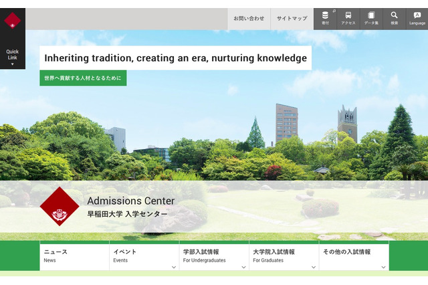
Task: Click the 検索 magnifier icon
Action: click(394, 19)
